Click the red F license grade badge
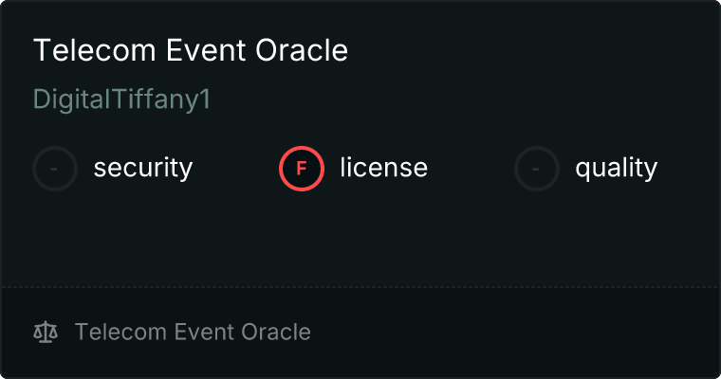 pyautogui.click(x=302, y=169)
